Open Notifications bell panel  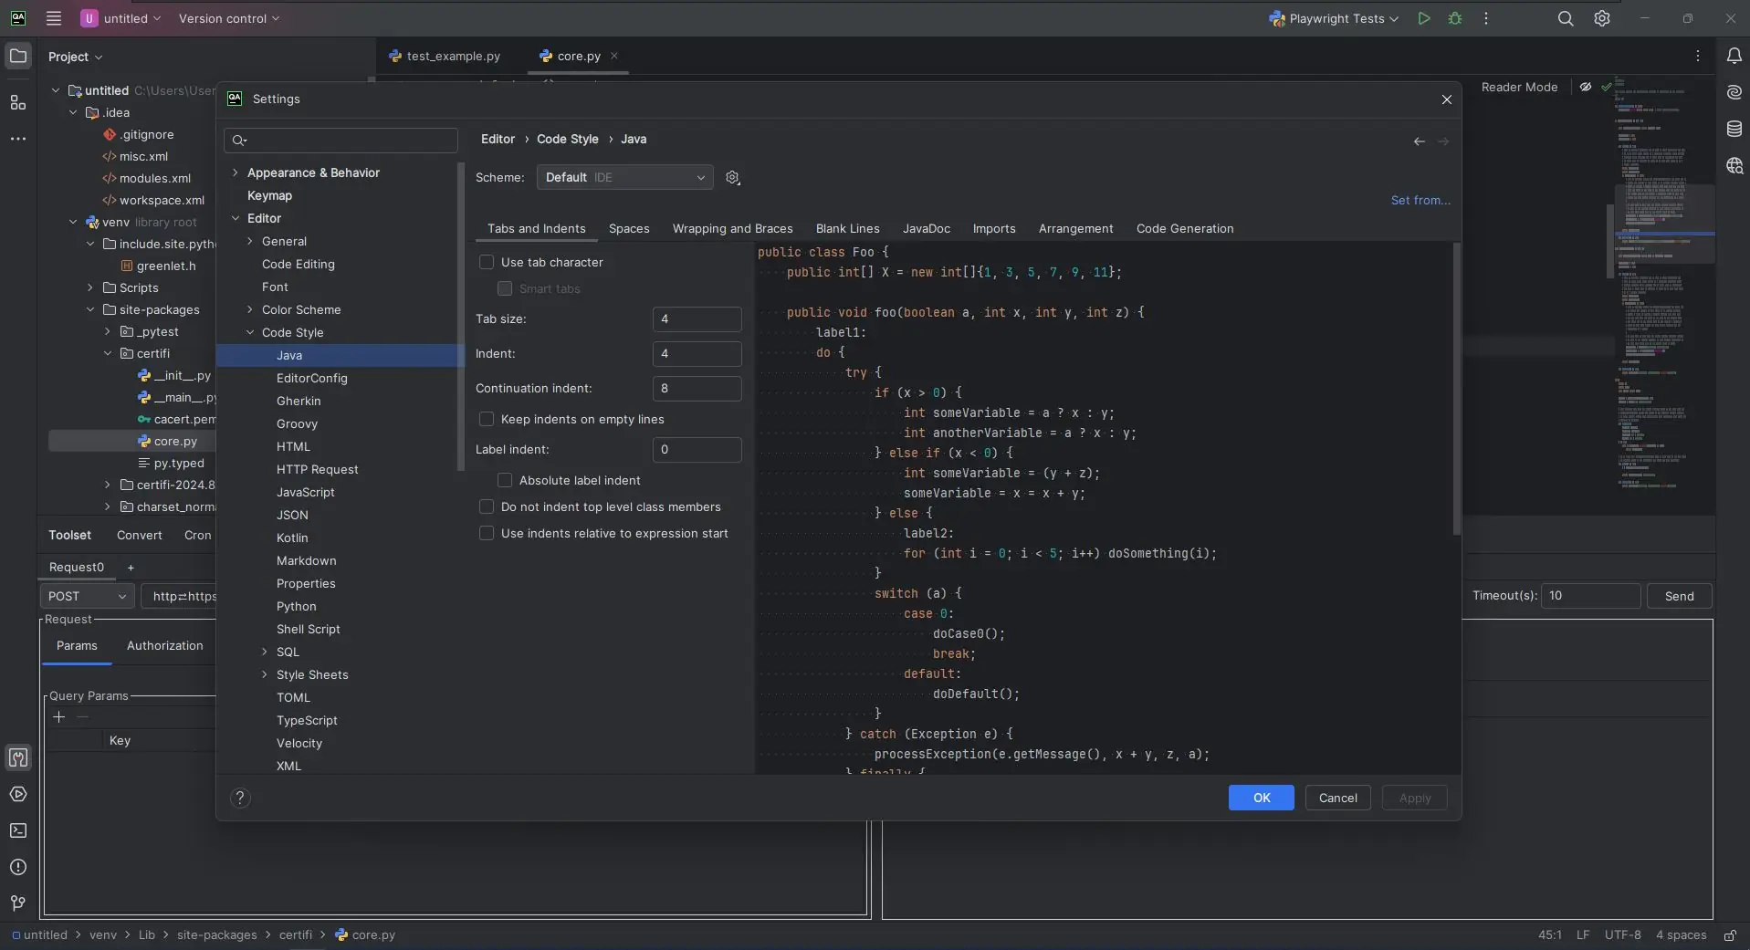tap(1734, 57)
